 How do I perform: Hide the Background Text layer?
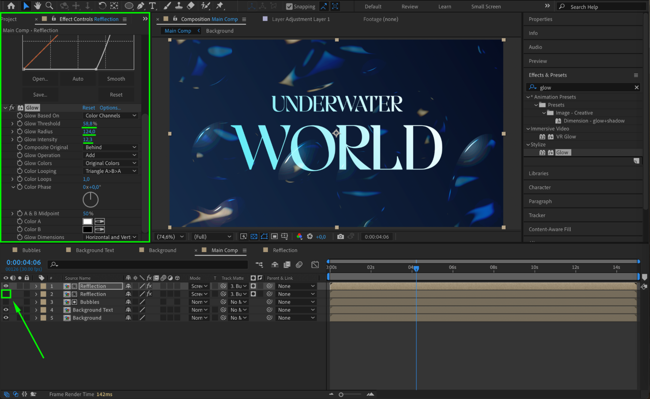[6, 310]
